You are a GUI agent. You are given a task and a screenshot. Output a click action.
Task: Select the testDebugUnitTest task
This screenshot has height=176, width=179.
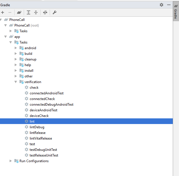tap(43, 150)
